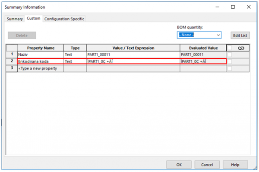This screenshot has width=259, height=172.
Task: Click the empty value expression cell in row 3
Action: [x=133, y=68]
